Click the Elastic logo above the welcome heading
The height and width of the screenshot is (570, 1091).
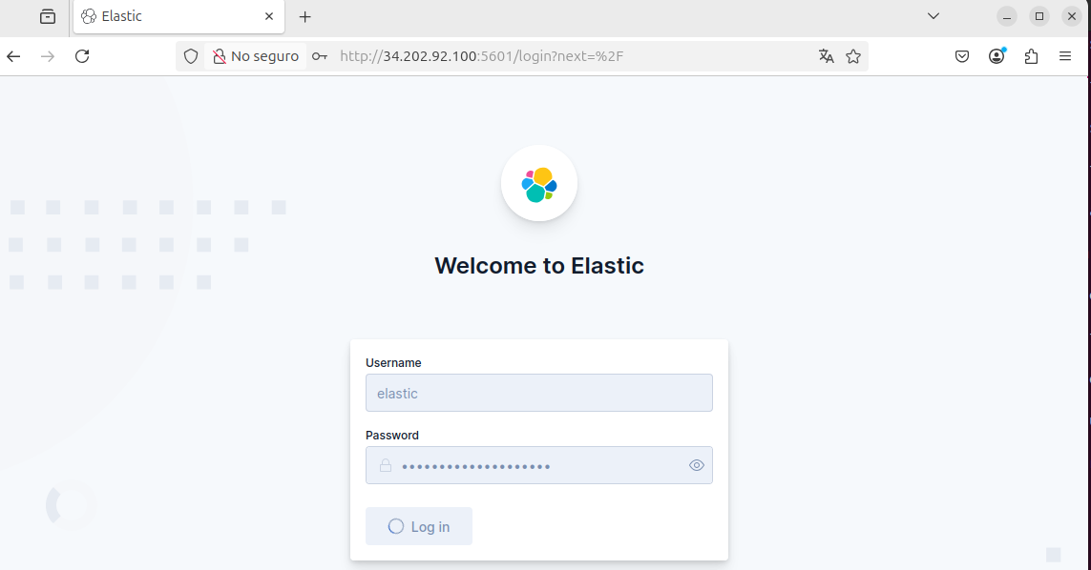point(539,184)
